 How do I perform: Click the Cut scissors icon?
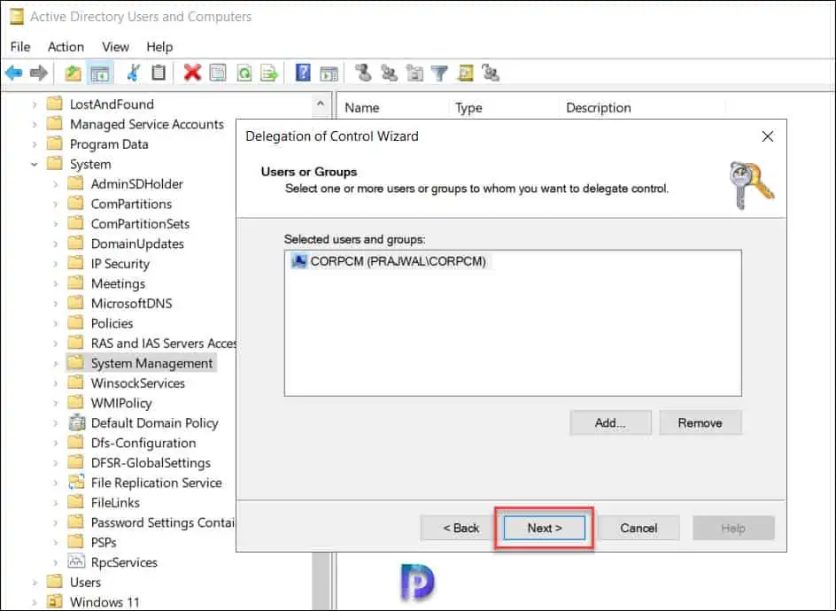[134, 72]
